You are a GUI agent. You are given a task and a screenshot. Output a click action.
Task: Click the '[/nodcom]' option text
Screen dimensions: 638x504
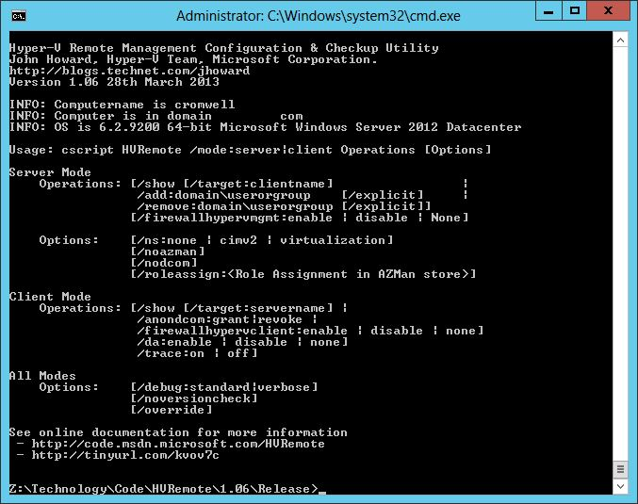coord(164,263)
